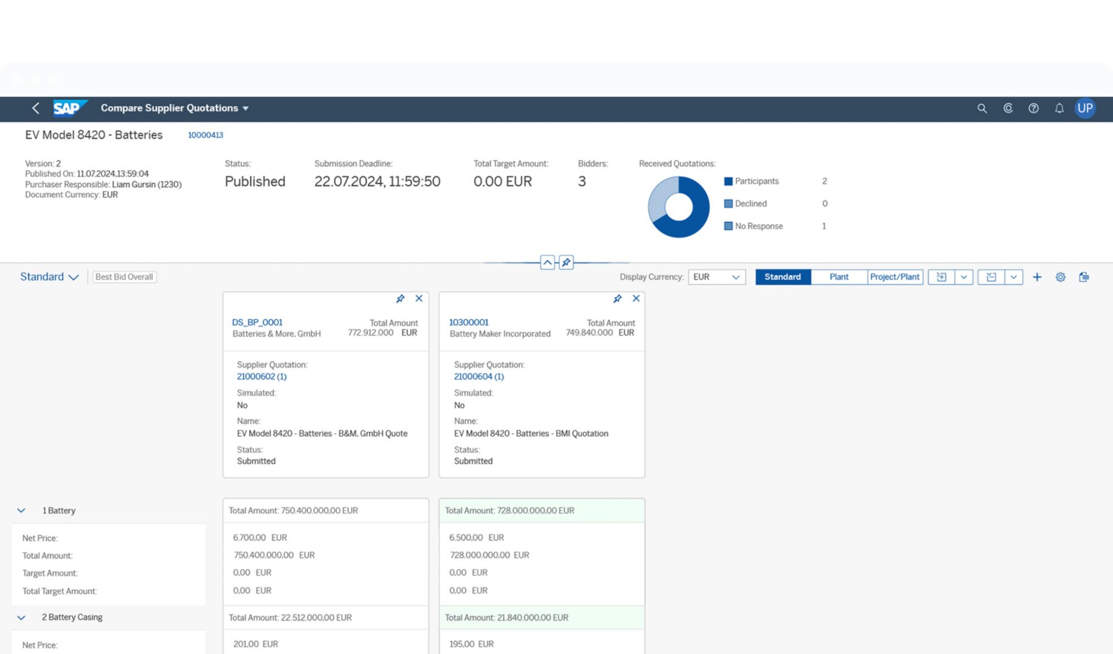Switch comparison view to Project/Plant

[894, 277]
